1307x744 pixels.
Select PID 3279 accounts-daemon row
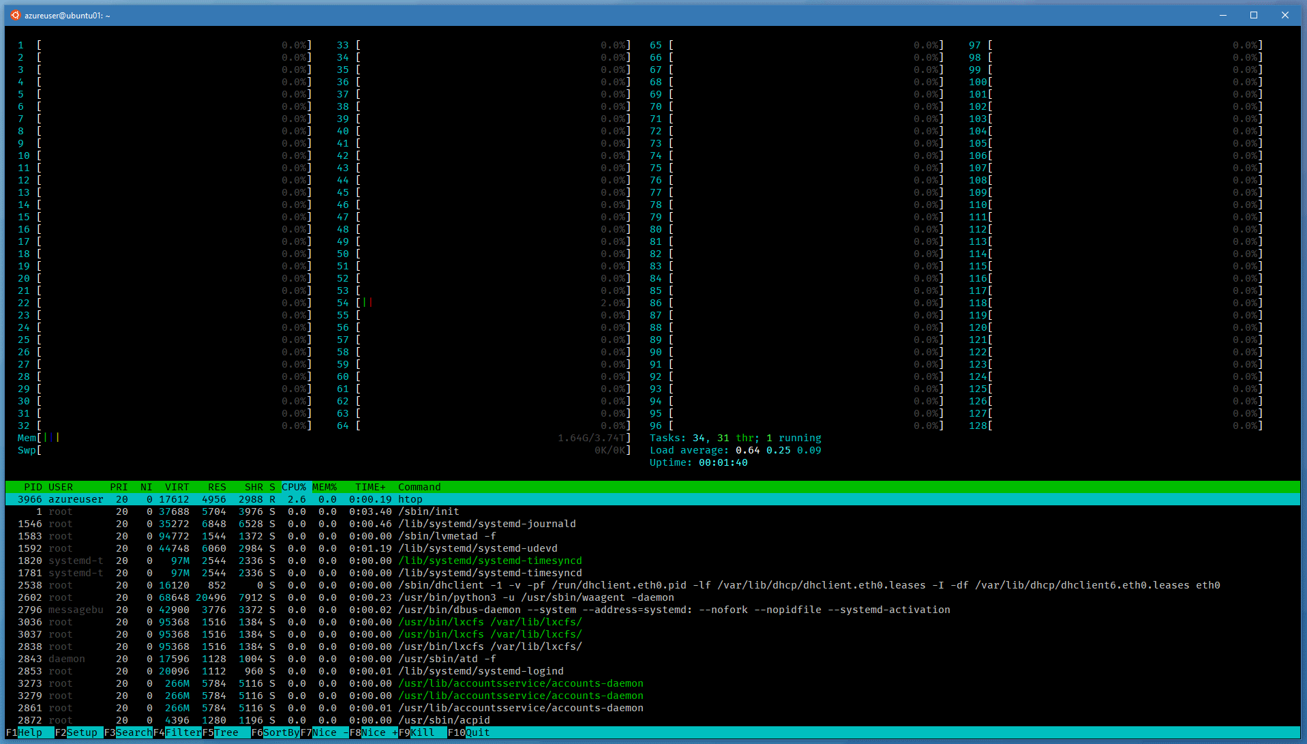point(652,696)
